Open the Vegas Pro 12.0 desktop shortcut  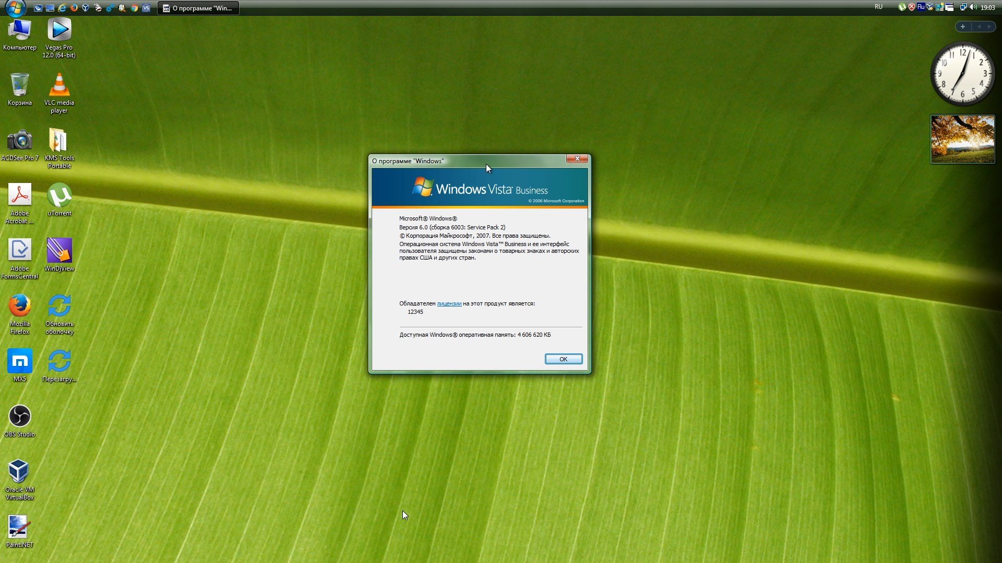click(x=59, y=38)
